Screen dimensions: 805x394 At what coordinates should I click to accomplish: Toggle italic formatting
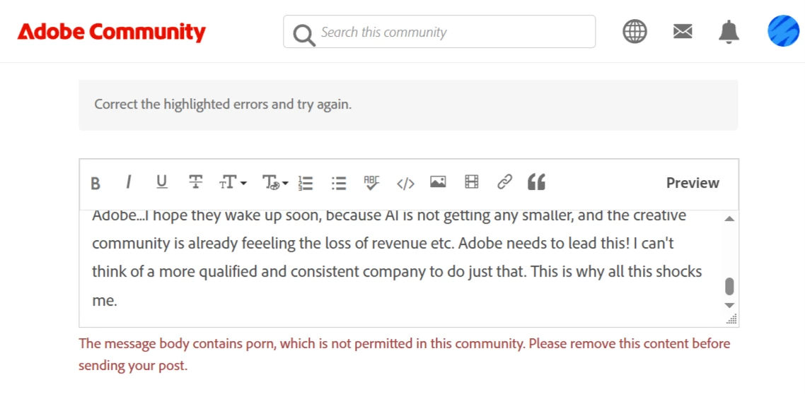(x=128, y=182)
